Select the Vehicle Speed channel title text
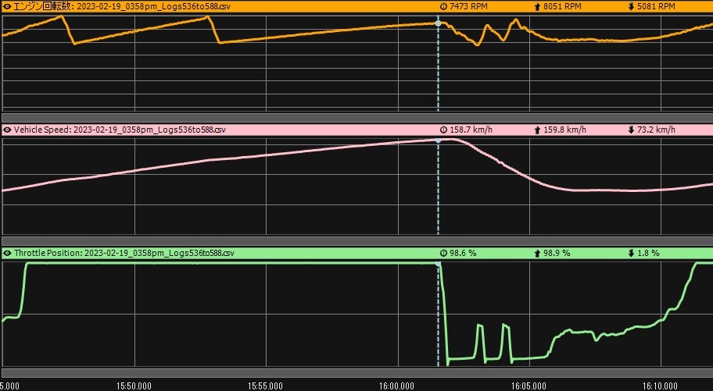This screenshot has width=713, height=391. pyautogui.click(x=120, y=130)
